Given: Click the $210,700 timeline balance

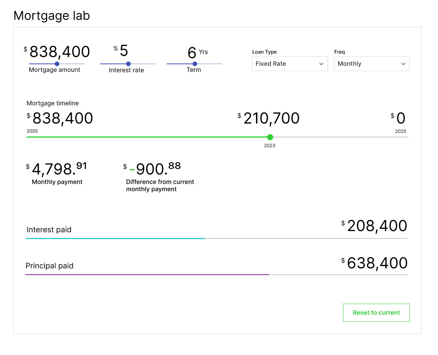Looking at the screenshot, I should pyautogui.click(x=269, y=118).
